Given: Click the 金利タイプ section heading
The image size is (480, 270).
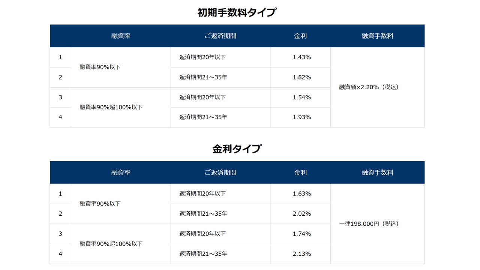Looking at the screenshot, I should pyautogui.click(x=237, y=149).
